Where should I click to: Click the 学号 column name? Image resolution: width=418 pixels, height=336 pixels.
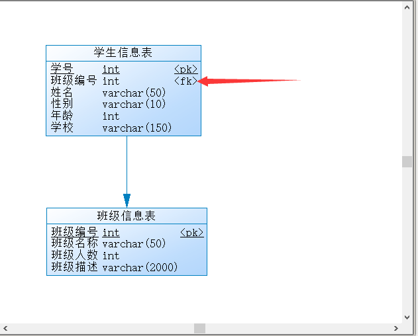pos(62,69)
